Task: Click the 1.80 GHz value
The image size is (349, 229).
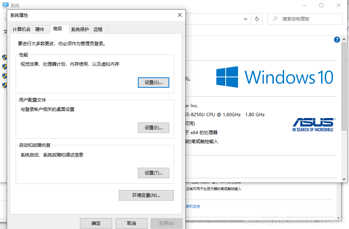Action: pyautogui.click(x=255, y=115)
